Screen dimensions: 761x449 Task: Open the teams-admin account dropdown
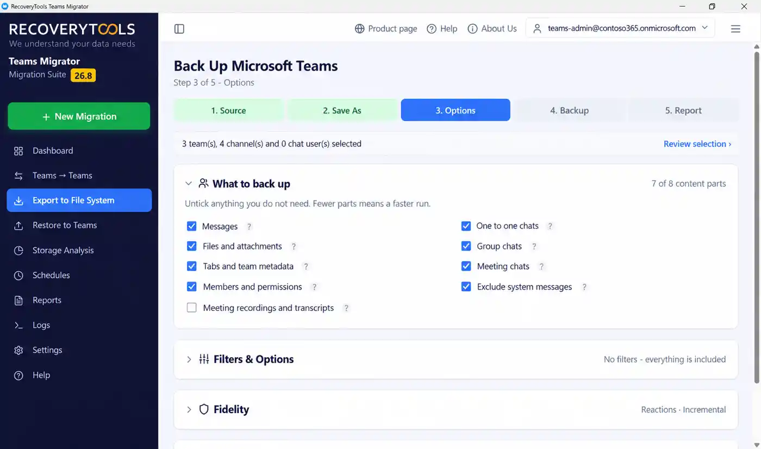tap(620, 28)
